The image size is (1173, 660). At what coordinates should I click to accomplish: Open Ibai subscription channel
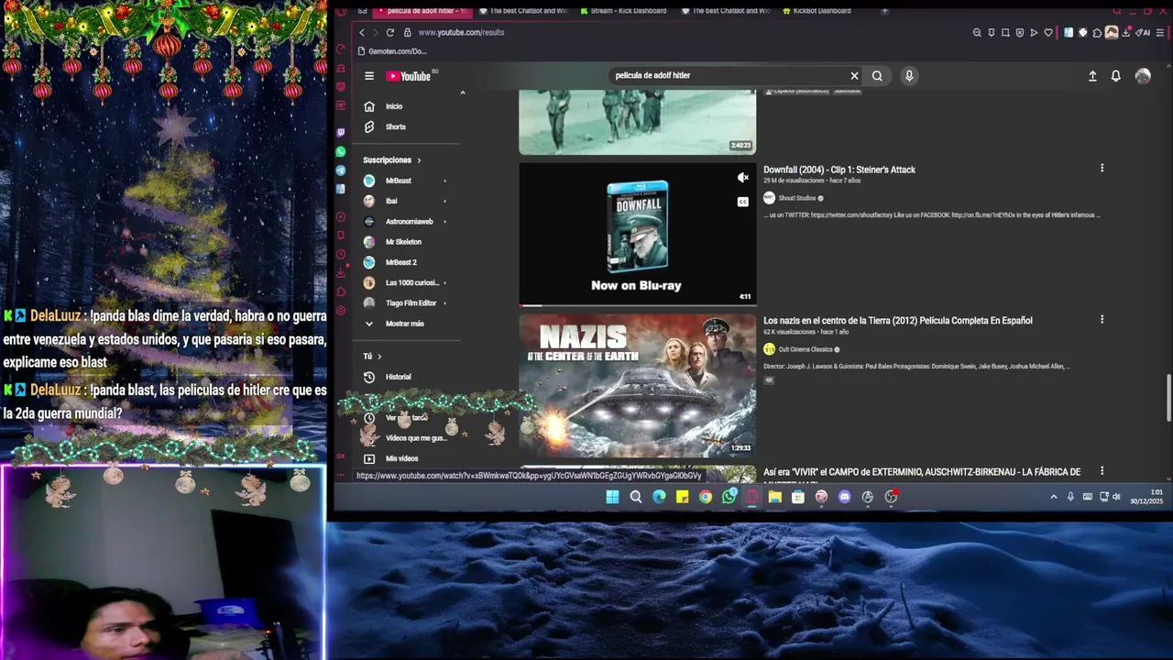[x=391, y=201]
